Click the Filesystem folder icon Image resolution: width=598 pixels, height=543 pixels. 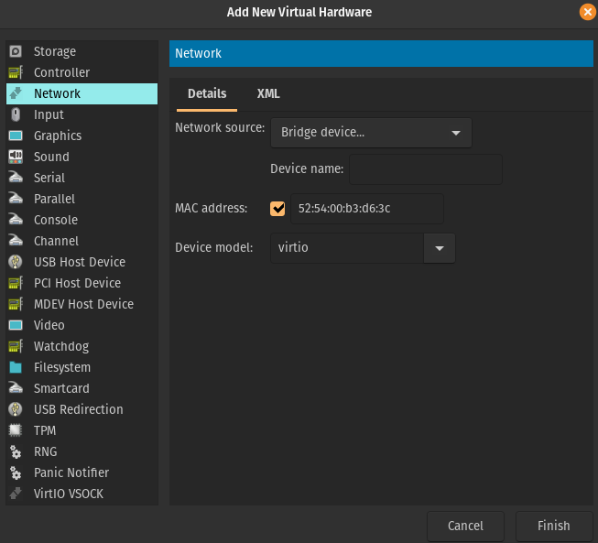tap(16, 367)
